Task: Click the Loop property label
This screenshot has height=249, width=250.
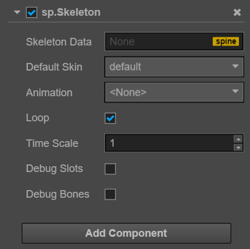Action: pyautogui.click(x=37, y=118)
